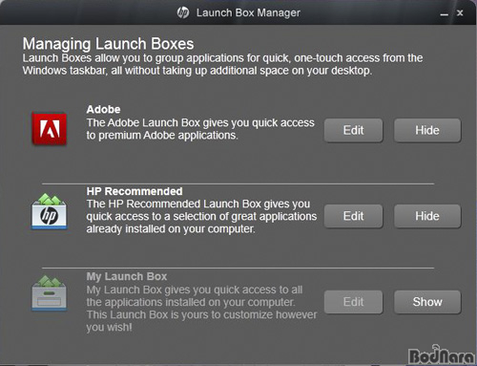Image resolution: width=477 pixels, height=366 pixels.
Task: Edit the HP Recommended launch box
Action: coord(353,216)
